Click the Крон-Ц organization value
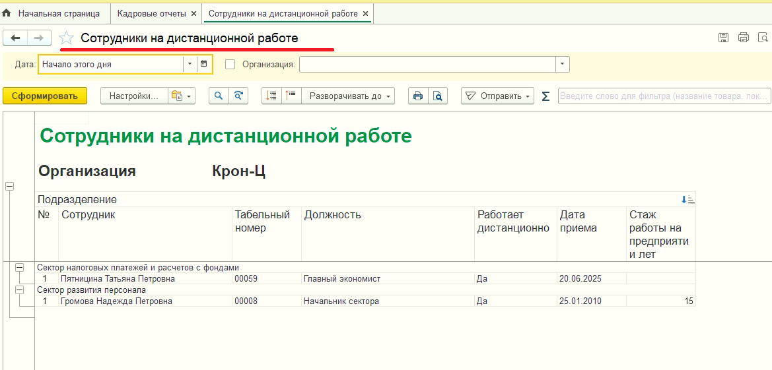This screenshot has width=772, height=370. coord(239,171)
